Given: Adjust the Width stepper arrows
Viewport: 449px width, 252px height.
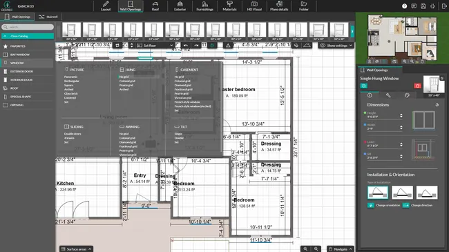Looking at the screenshot, I should tap(401, 127).
